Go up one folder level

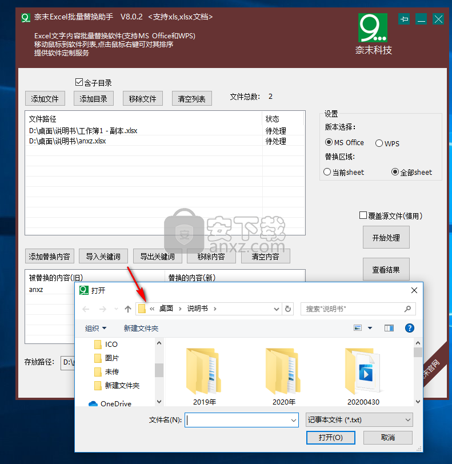pos(128,309)
